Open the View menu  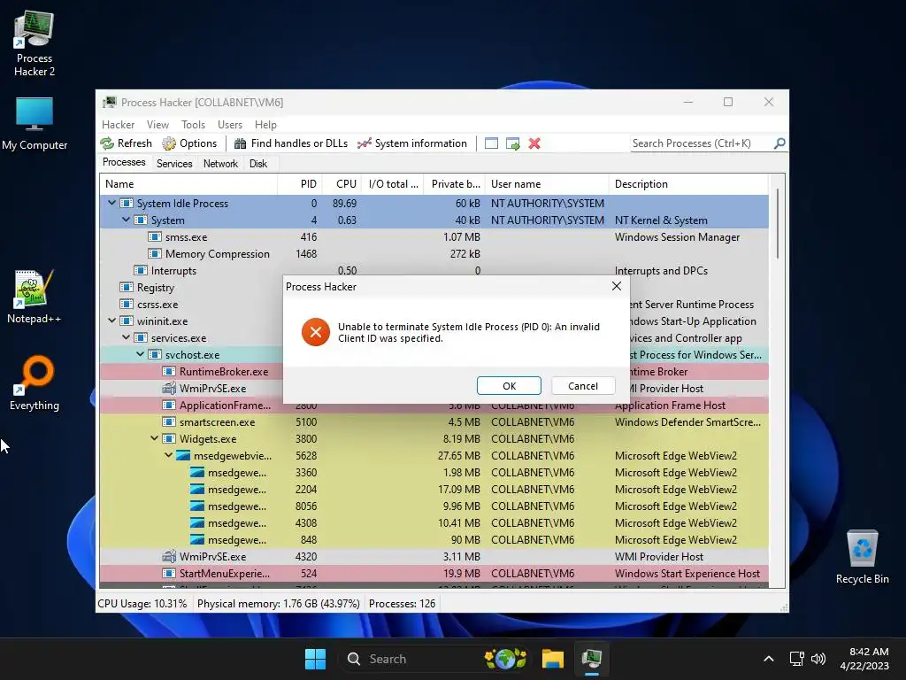point(157,125)
